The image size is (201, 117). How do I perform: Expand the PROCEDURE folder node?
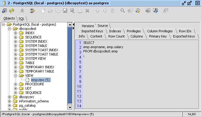(16, 84)
